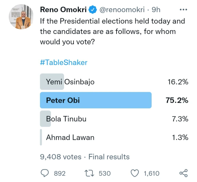
Task: Retweet this poll post
Action: (x=88, y=173)
